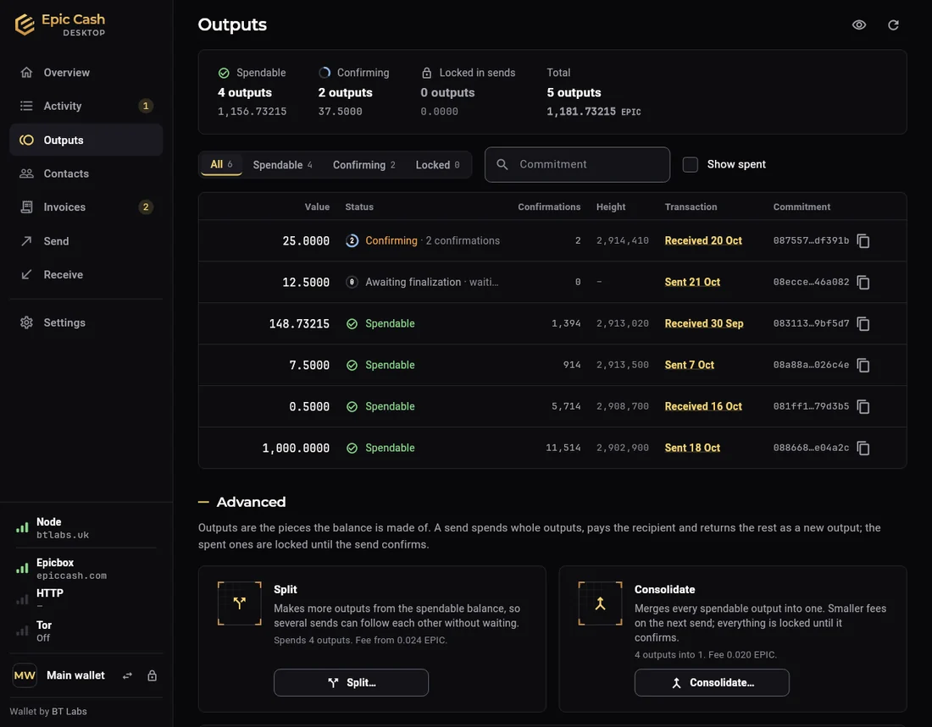Lock the wallet with the padlock icon
The width and height of the screenshot is (932, 727).
(x=153, y=676)
